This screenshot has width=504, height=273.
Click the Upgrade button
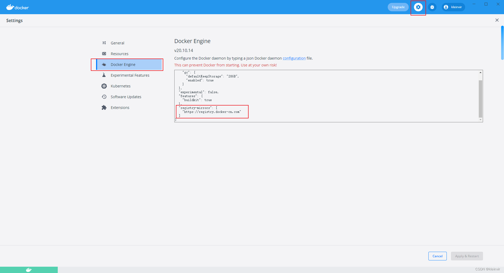point(398,7)
